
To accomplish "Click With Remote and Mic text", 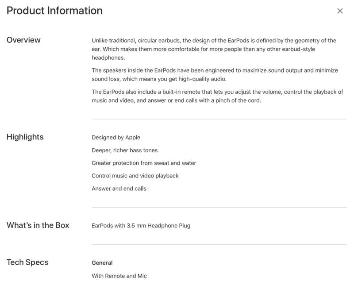I will [x=119, y=276].
